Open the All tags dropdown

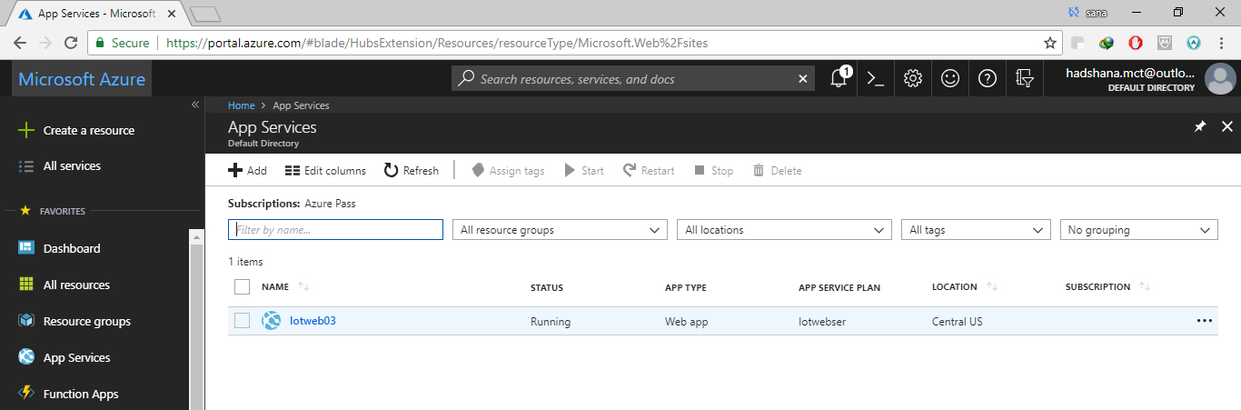(976, 230)
